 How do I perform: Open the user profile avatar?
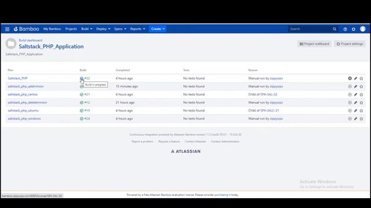(363, 29)
